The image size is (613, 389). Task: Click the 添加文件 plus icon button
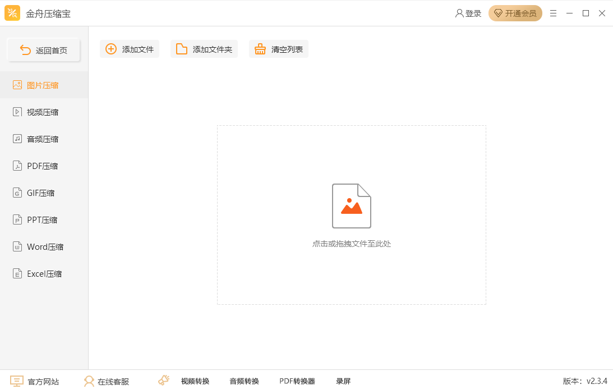pos(112,49)
